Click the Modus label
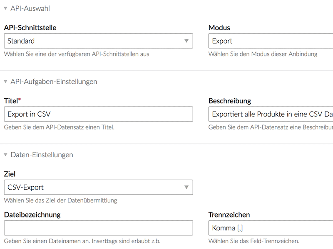Image resolution: width=333 pixels, height=249 pixels. (x=219, y=28)
